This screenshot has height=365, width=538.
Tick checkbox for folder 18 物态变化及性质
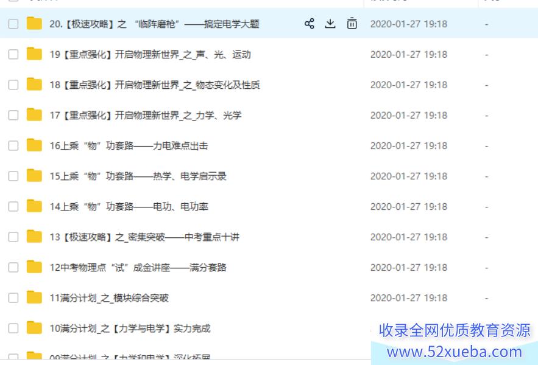click(13, 85)
